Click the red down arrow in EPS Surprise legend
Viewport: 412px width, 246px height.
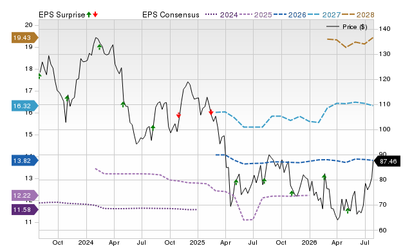[95, 14]
